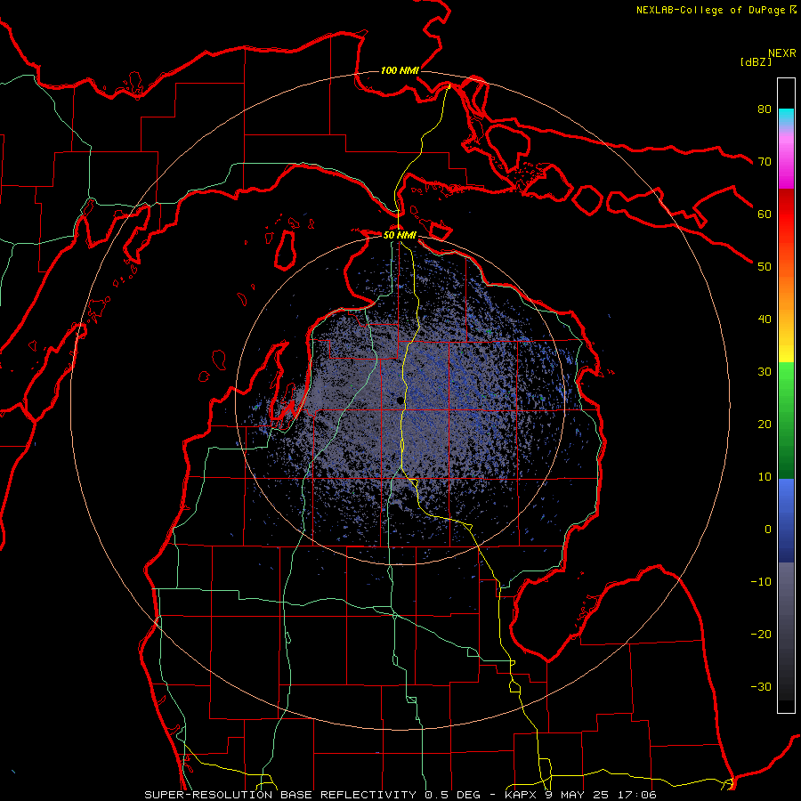Click the [dBZ] units label
801x801 pixels.
(x=756, y=61)
